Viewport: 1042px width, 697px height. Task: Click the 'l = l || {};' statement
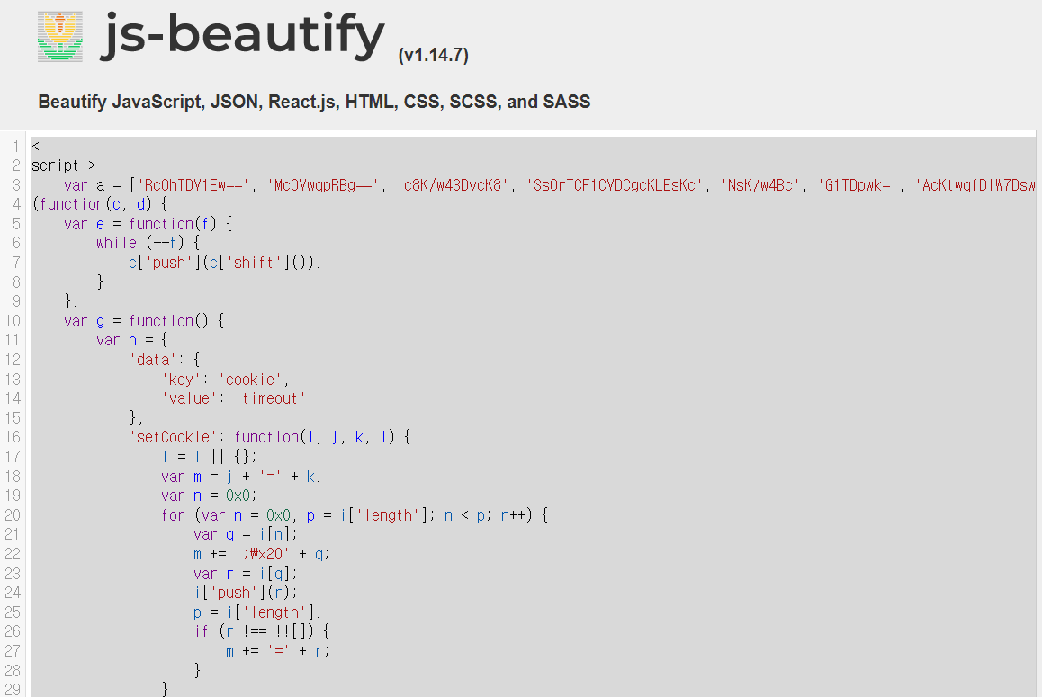tap(210, 457)
